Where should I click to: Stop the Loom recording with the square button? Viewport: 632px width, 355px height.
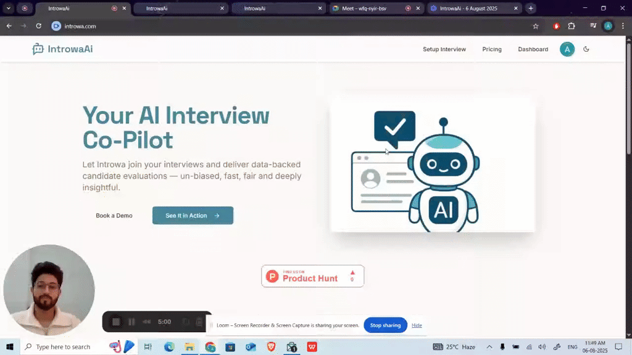click(116, 322)
